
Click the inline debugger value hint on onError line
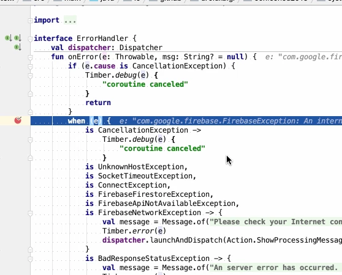click(303, 57)
